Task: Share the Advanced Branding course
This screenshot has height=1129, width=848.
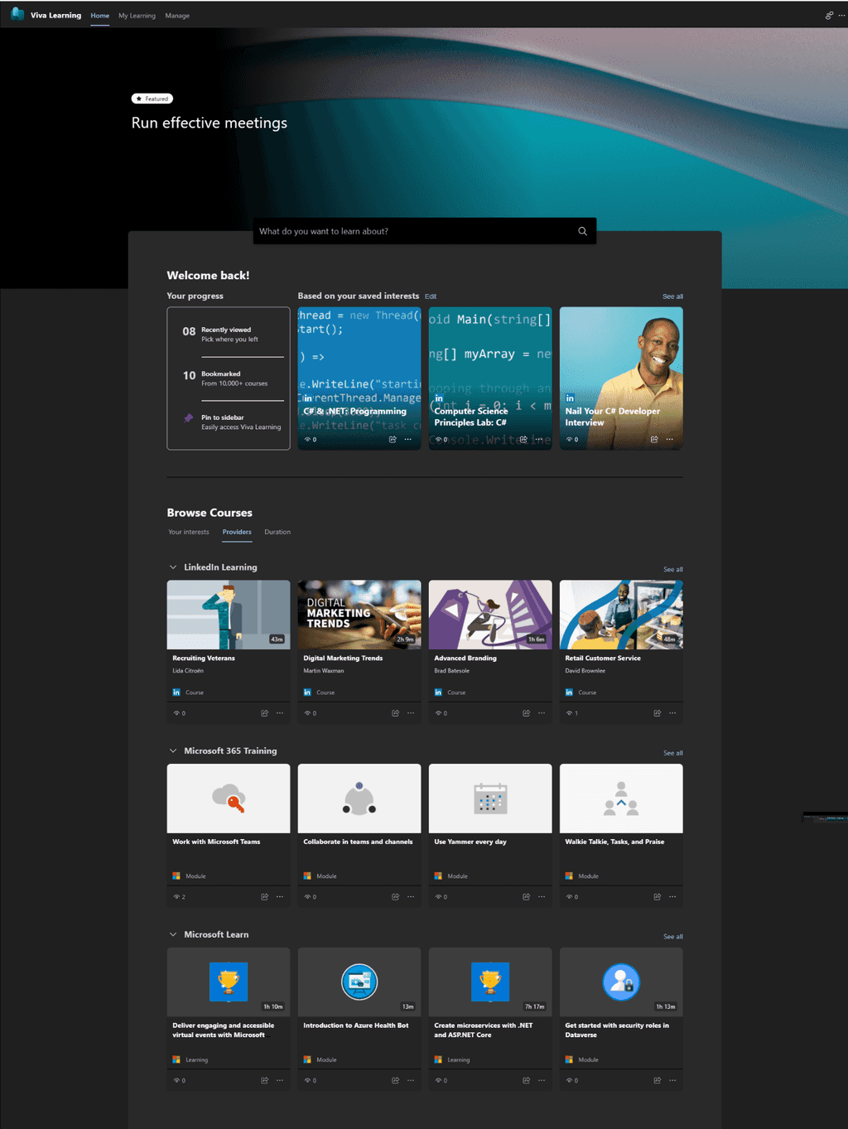Action: coord(527,713)
